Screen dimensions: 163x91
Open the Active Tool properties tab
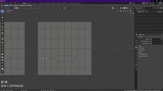coord(136,38)
